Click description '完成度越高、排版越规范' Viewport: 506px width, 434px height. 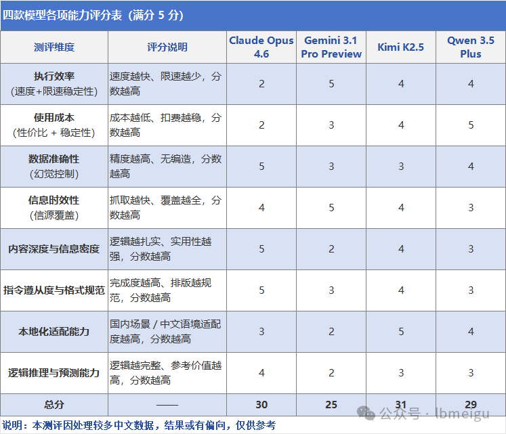click(x=161, y=290)
